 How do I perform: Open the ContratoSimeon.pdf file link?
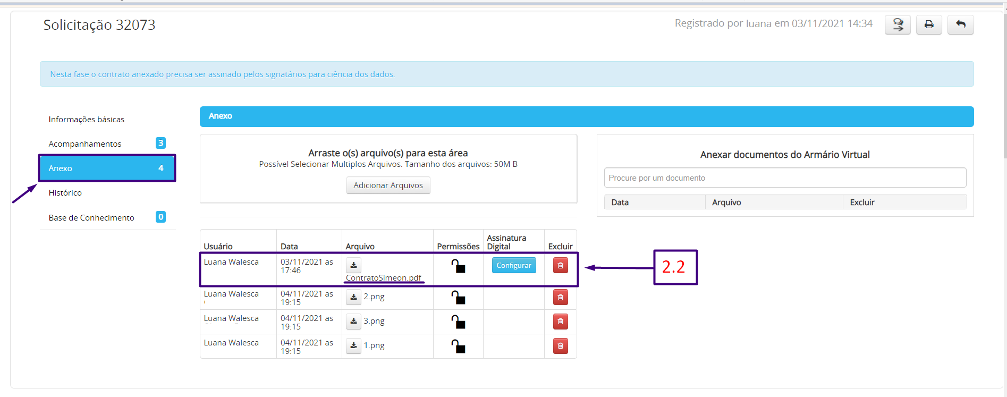click(384, 278)
